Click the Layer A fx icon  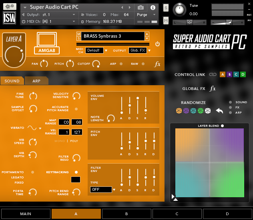pyautogui.click(x=157, y=64)
